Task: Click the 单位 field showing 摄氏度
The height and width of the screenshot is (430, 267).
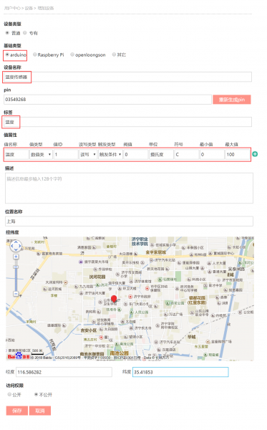Action: [161, 154]
